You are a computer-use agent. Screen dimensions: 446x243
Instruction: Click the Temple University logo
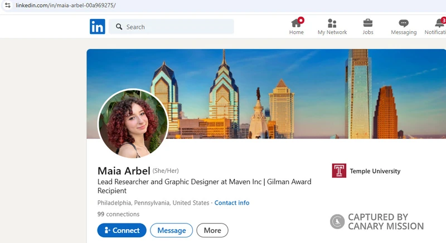tap(339, 171)
